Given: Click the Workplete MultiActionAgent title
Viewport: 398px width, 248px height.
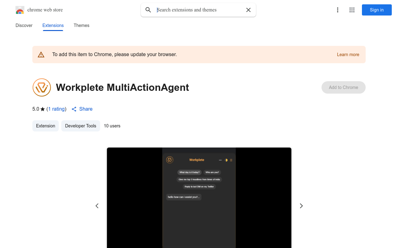Looking at the screenshot, I should tap(123, 87).
